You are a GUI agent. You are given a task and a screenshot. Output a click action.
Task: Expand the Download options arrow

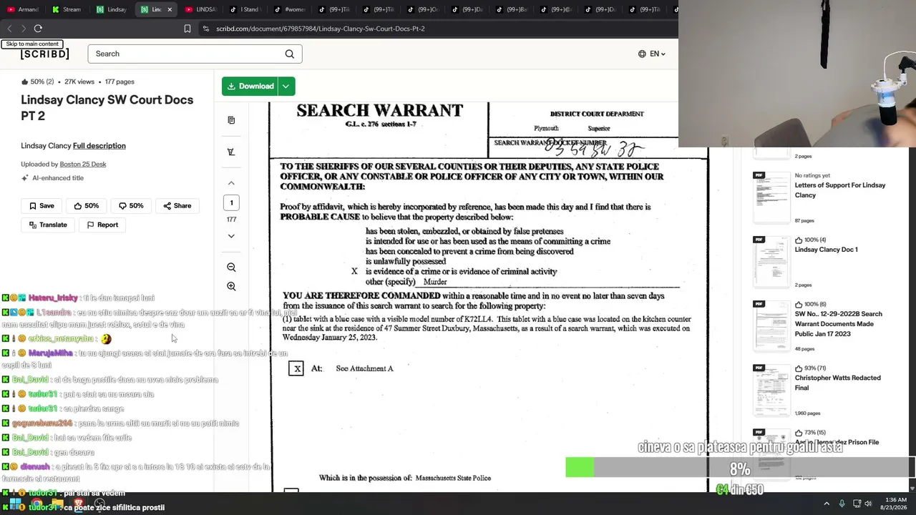pos(286,86)
